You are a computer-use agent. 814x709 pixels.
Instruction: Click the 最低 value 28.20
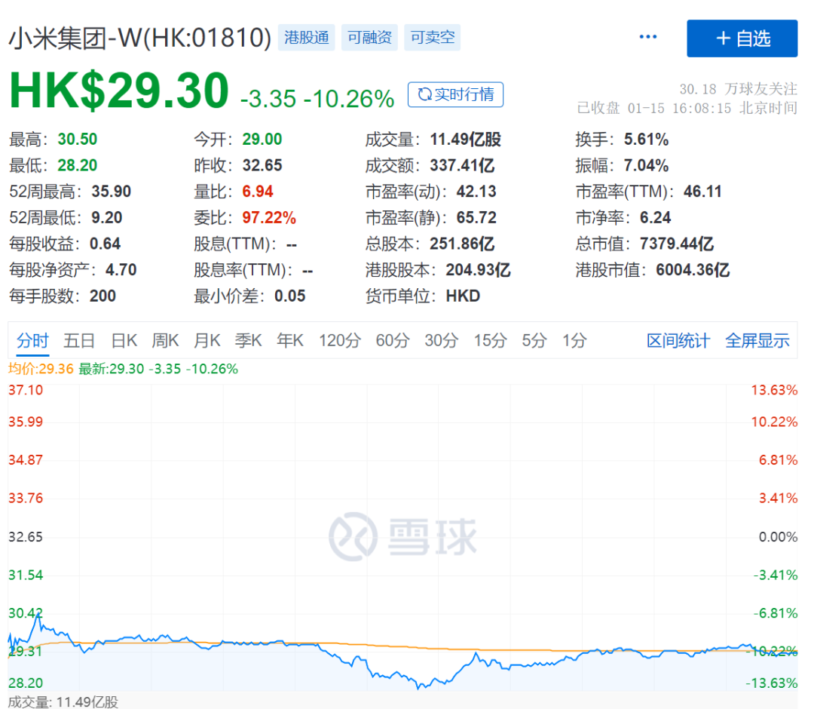click(x=78, y=165)
